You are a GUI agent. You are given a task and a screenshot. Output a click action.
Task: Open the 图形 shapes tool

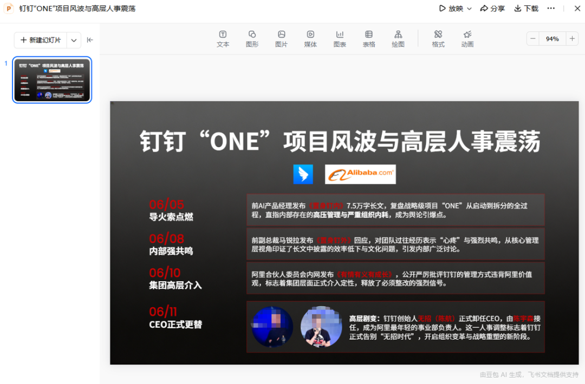(252, 39)
